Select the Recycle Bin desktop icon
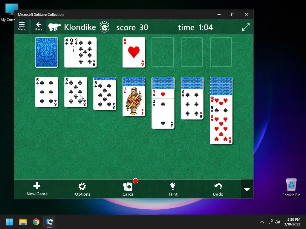The width and height of the screenshot is (306, 229). 291,188
